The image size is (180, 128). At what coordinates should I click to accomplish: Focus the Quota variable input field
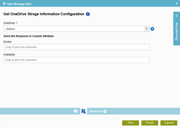76,47
